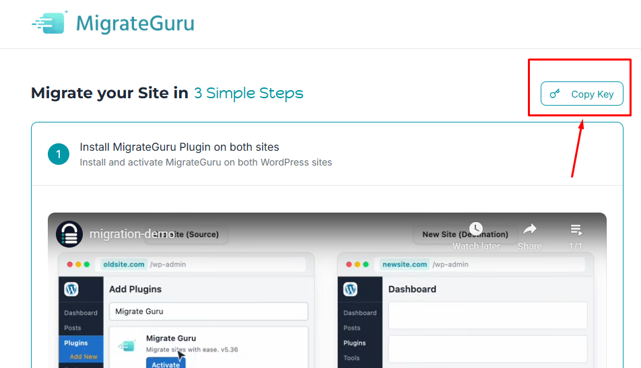Open Dashboard in the newsite sidebar

(360, 313)
